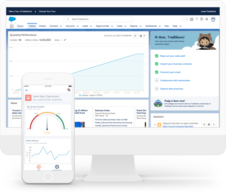This screenshot has width=226, height=192.
Task: Open the Business Index news card
Action: 114,117
